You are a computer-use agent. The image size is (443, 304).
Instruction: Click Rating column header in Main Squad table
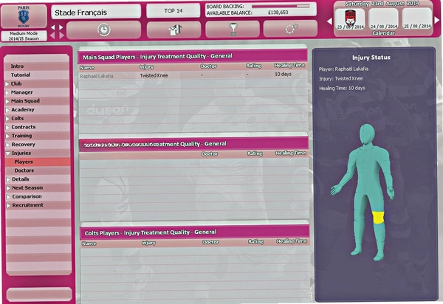pos(253,66)
